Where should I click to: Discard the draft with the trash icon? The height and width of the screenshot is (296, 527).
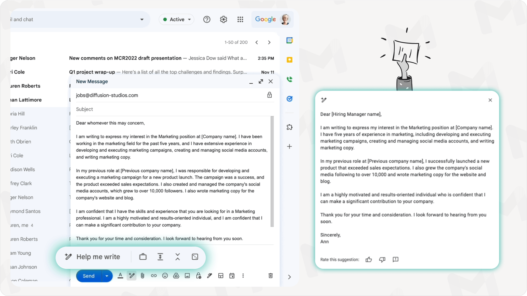pyautogui.click(x=270, y=276)
